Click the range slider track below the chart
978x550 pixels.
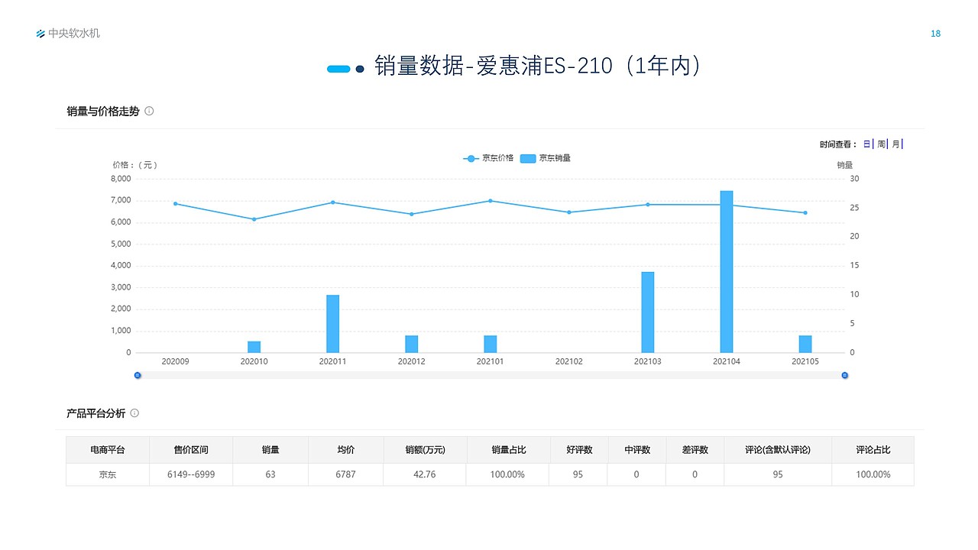(491, 375)
